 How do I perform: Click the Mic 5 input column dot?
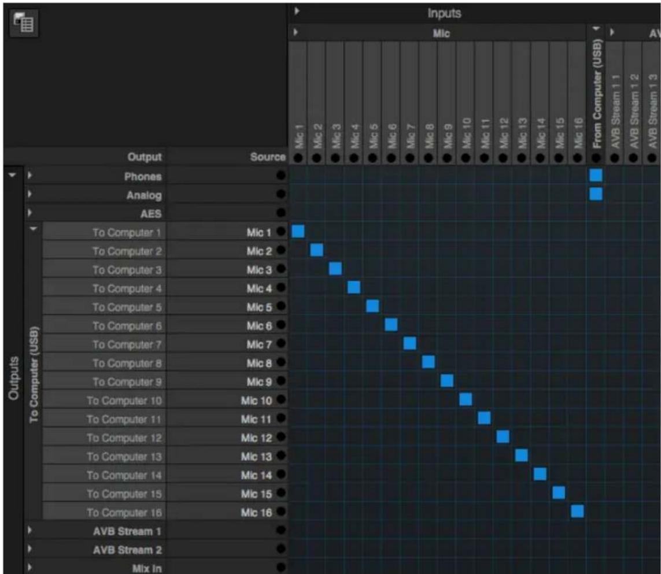pyautogui.click(x=372, y=158)
